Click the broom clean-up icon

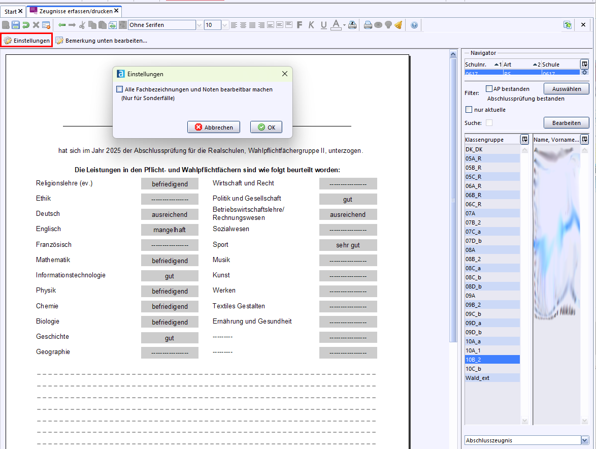(x=399, y=25)
